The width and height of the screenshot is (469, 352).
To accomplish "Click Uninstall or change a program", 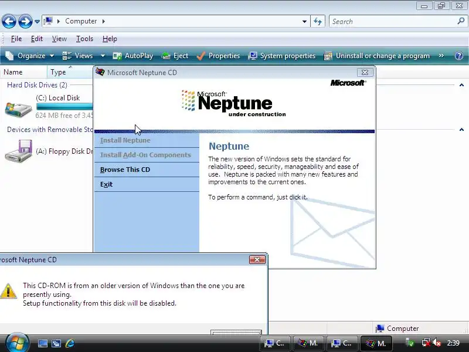I will pyautogui.click(x=377, y=56).
